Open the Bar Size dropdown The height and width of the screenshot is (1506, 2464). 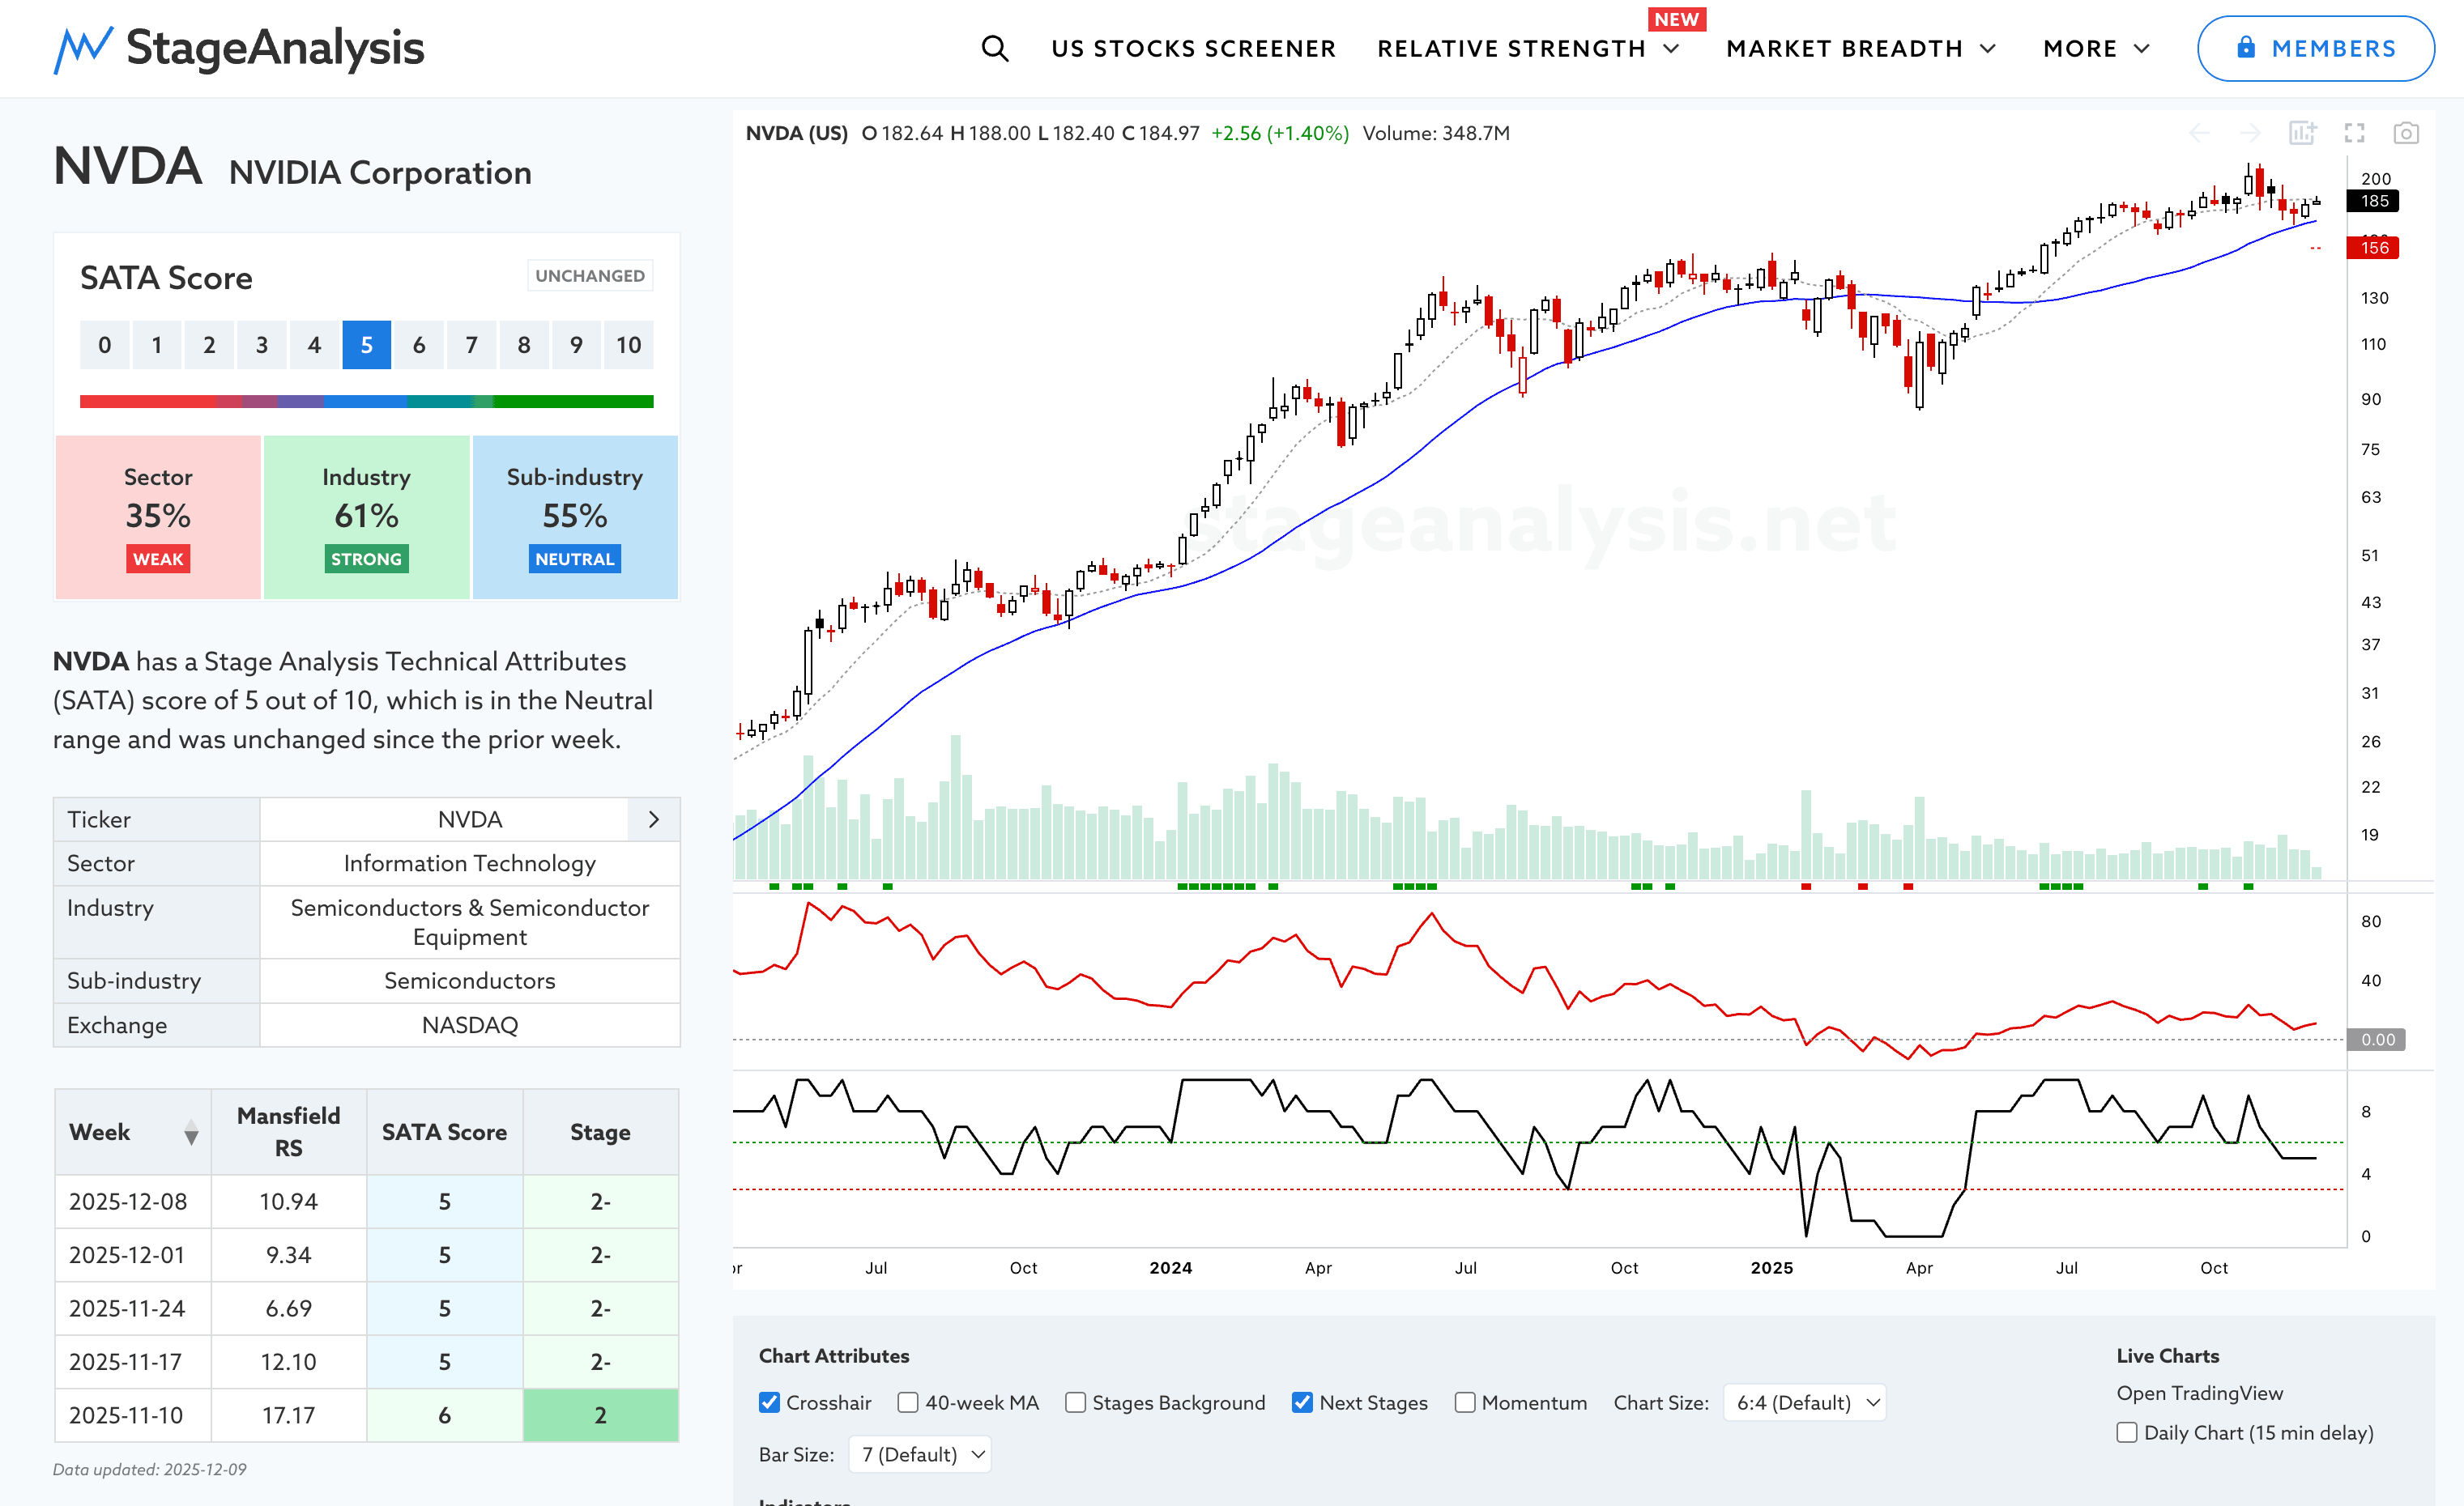[920, 1454]
